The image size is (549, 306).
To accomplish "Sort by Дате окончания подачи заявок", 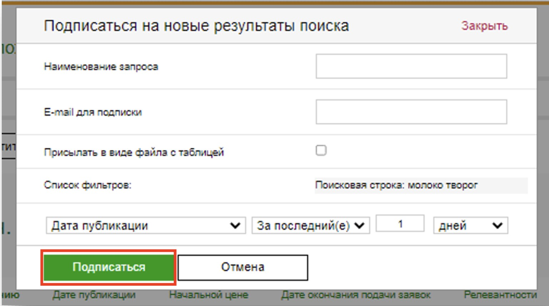I will pos(356,295).
